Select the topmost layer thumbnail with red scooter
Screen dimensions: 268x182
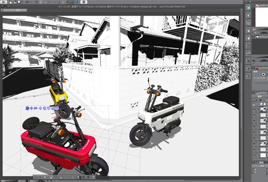tap(263, 109)
